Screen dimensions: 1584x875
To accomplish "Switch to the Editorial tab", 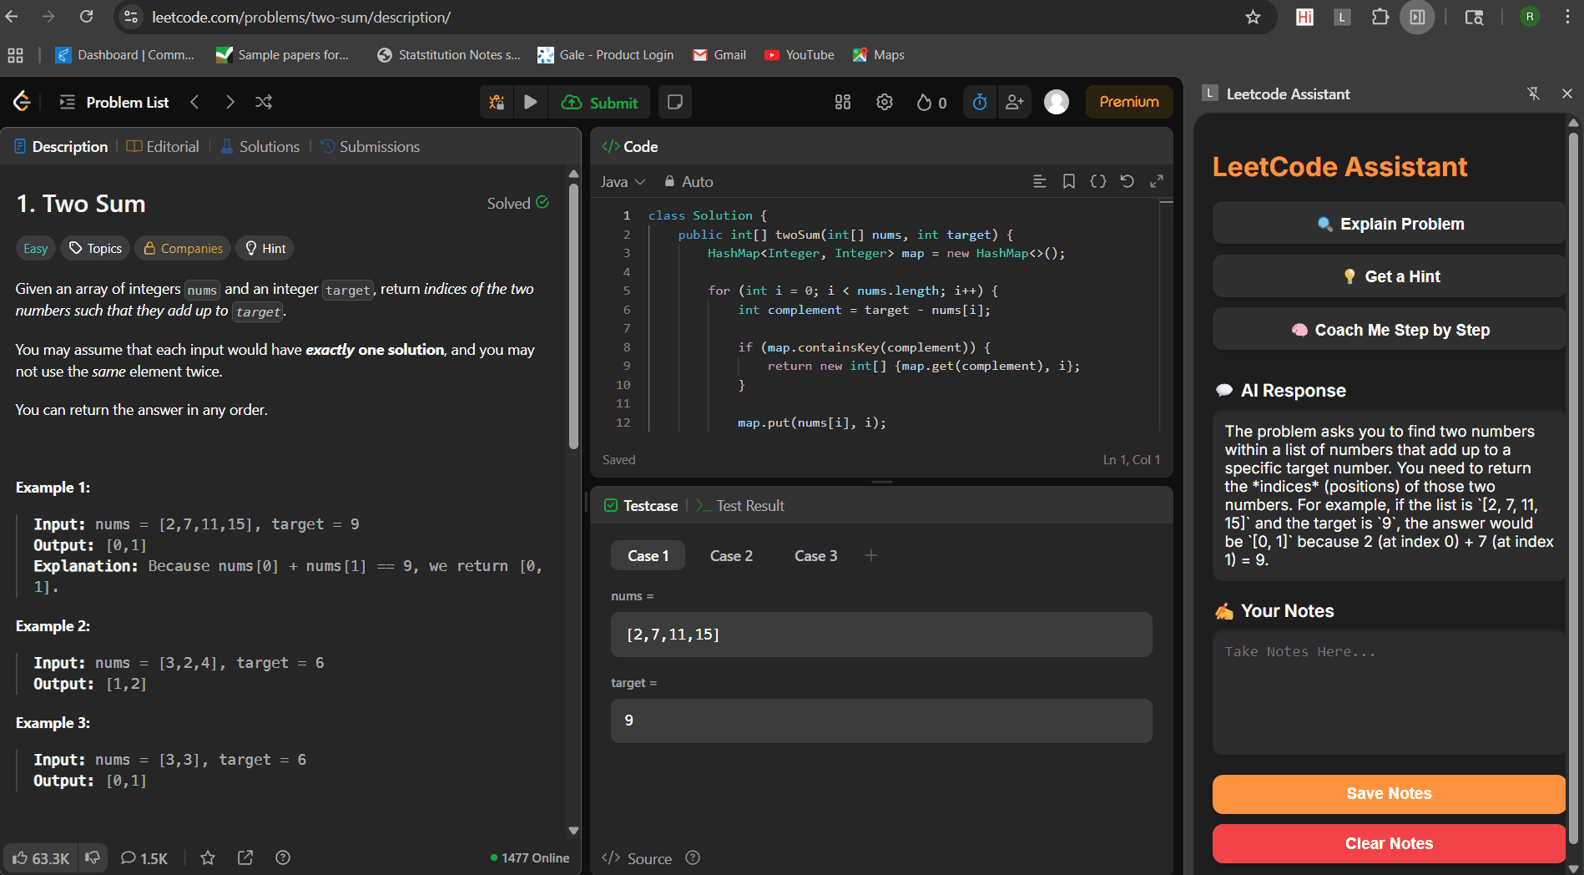I will tap(163, 146).
